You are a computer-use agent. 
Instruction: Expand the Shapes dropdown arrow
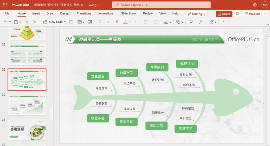point(182,22)
